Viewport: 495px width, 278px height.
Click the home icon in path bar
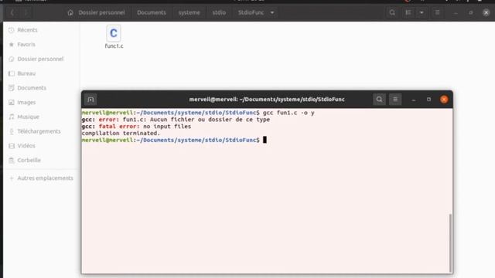point(70,12)
